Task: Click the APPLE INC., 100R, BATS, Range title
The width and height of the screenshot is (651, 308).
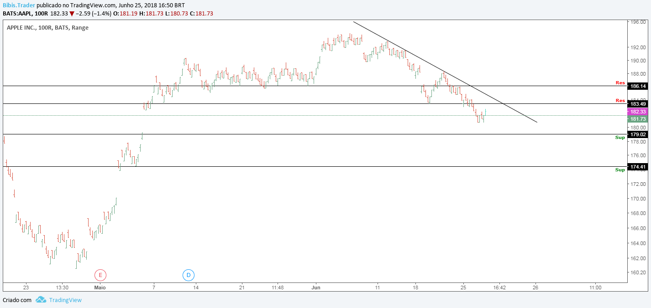Action: pos(47,28)
